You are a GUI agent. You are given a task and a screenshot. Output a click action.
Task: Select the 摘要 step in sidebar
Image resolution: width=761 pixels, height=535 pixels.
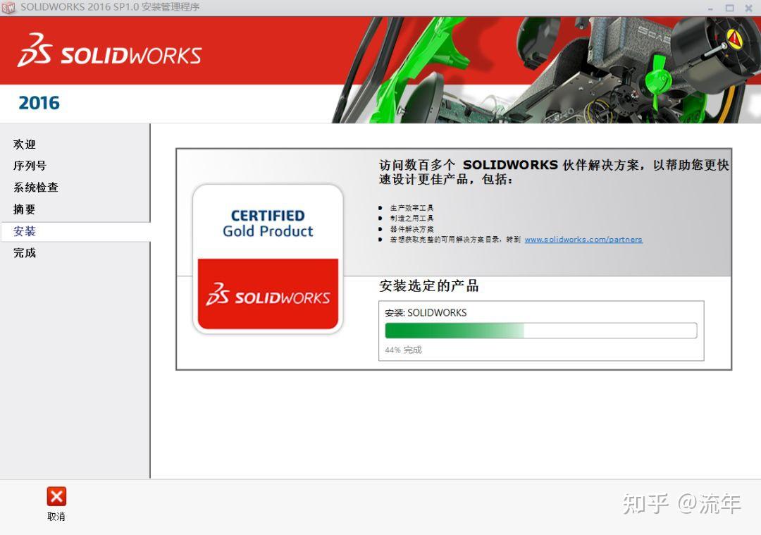[x=24, y=209]
